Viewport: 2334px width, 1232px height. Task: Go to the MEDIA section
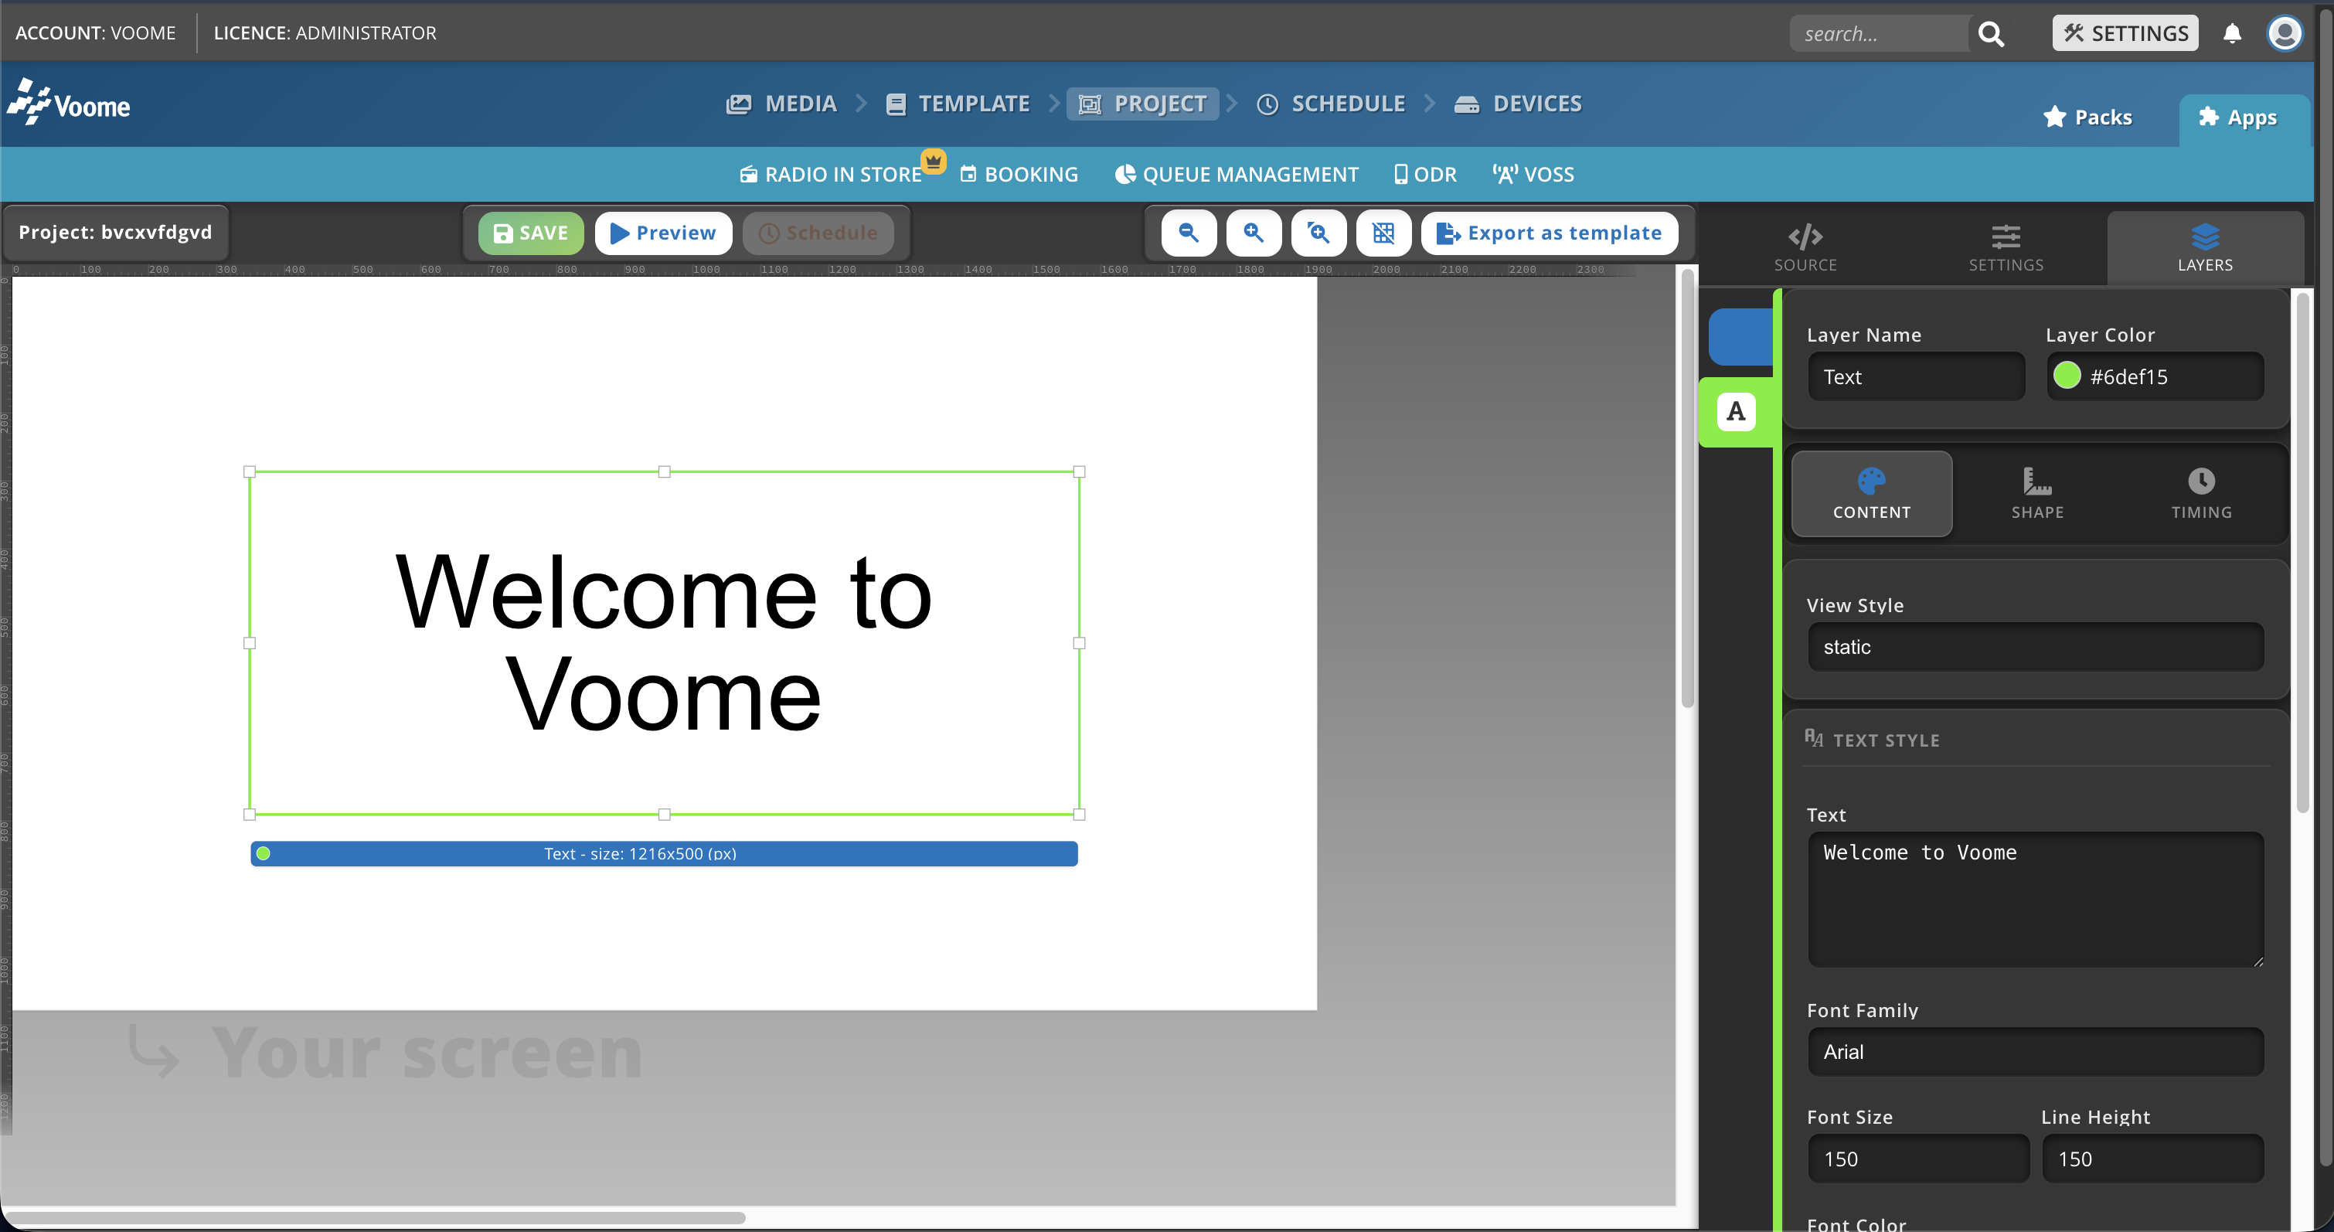tap(781, 104)
